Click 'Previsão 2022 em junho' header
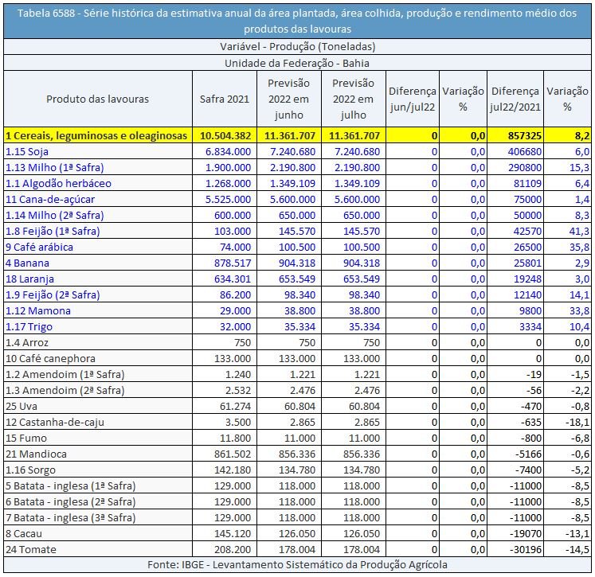Screen dimensions: 595x577 [289, 99]
